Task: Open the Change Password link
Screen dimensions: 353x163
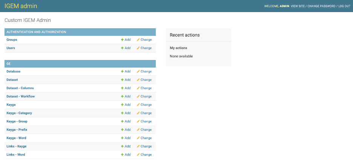Action: click(x=321, y=6)
